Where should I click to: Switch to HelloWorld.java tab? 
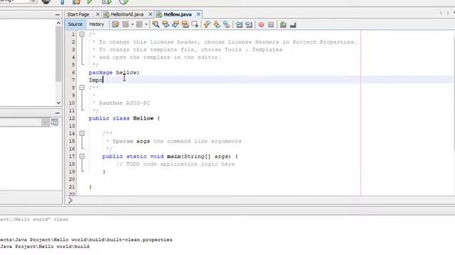tap(127, 14)
